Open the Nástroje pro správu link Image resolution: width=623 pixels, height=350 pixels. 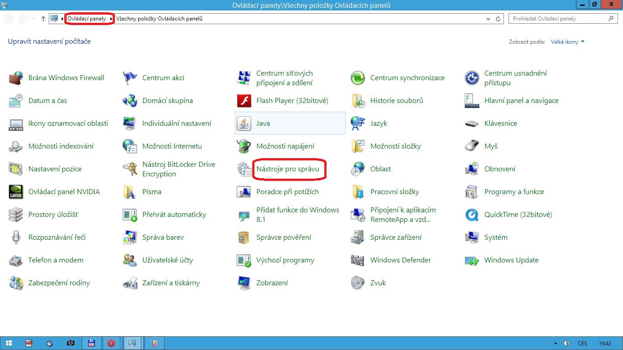pos(287,169)
